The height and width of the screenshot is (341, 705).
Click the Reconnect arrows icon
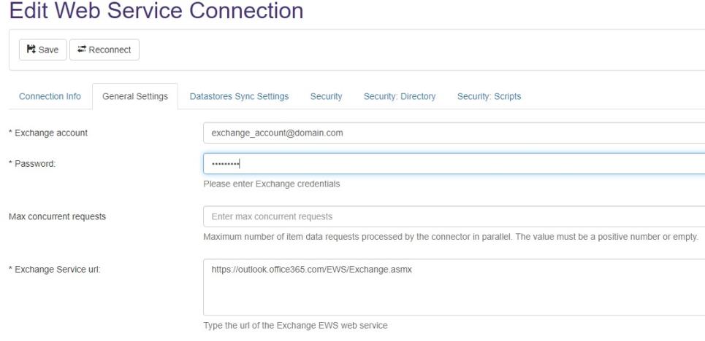pyautogui.click(x=80, y=50)
